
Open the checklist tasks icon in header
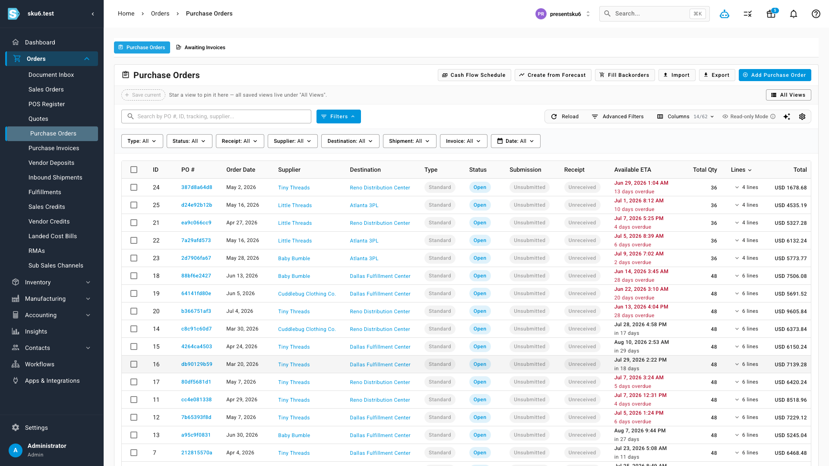click(x=748, y=14)
